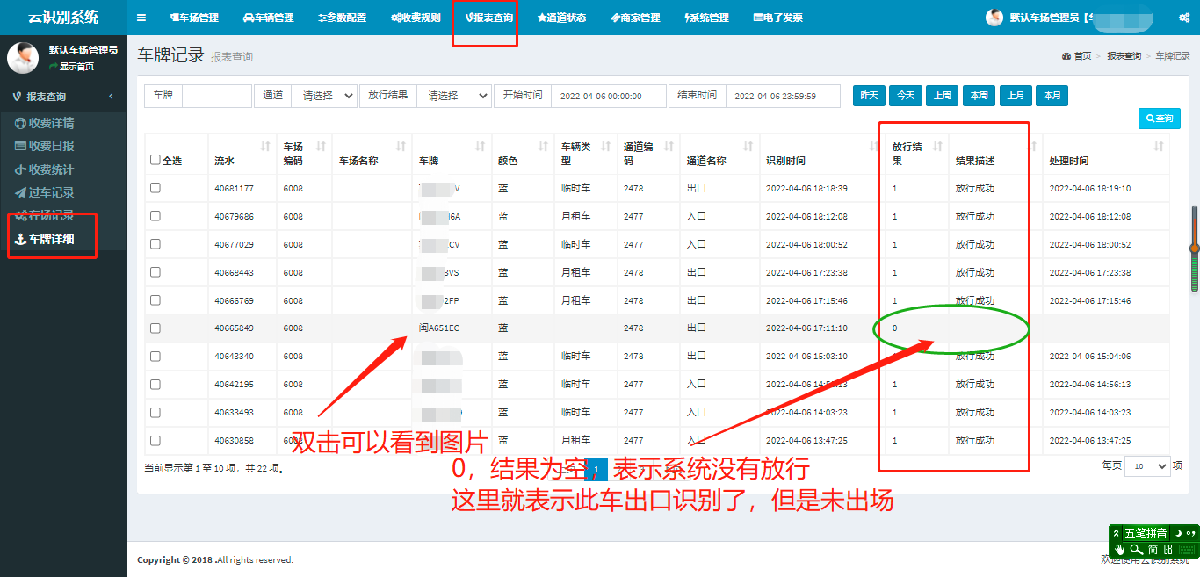This screenshot has width=1200, height=577.
Task: Open 通道状态 top menu
Action: pos(561,18)
